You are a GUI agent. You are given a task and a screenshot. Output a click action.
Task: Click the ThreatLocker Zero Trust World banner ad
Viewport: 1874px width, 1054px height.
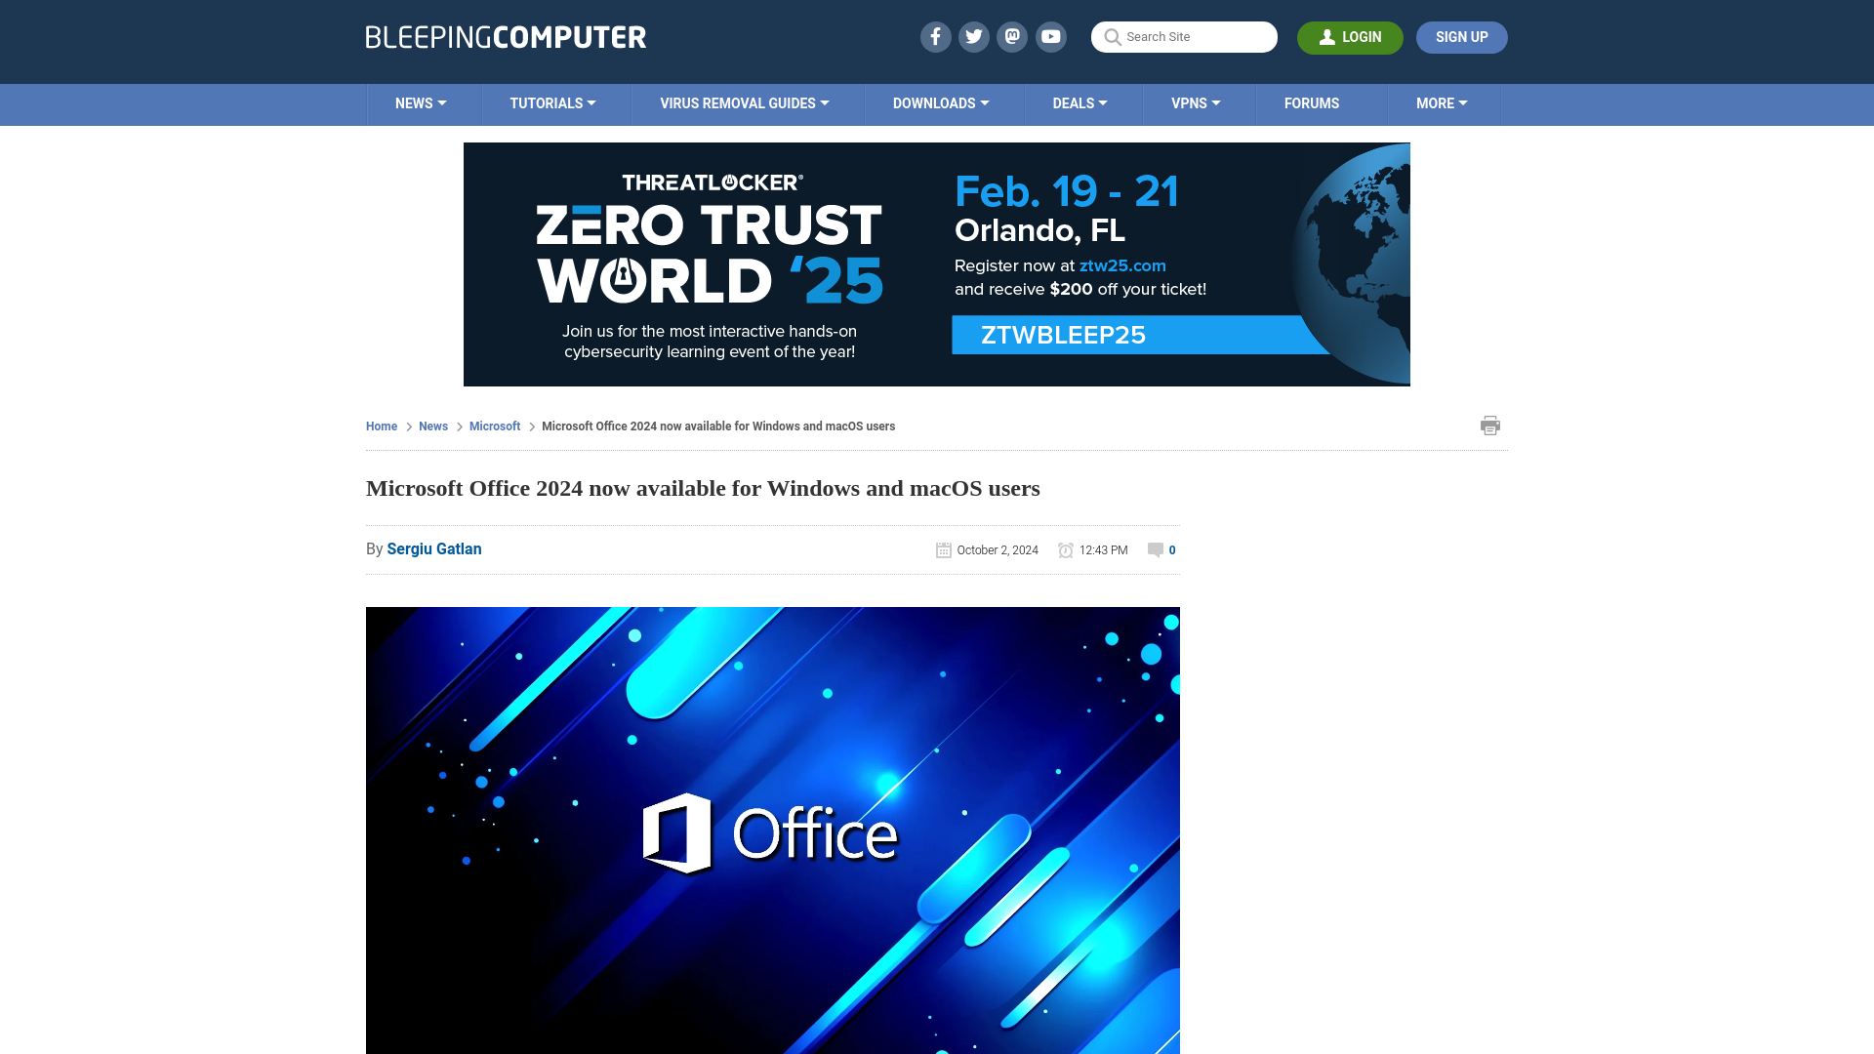(x=937, y=264)
